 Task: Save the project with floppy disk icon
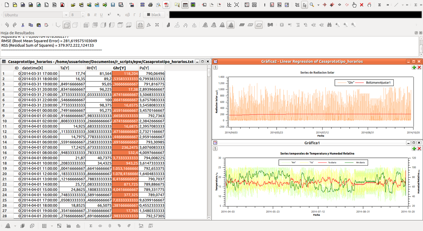tap(113, 5)
